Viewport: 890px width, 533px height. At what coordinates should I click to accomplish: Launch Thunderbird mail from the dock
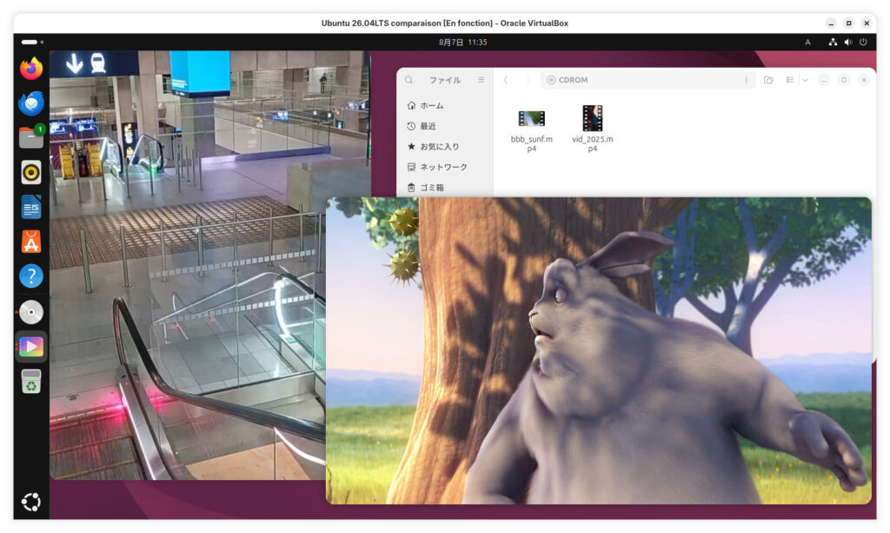[x=31, y=103]
